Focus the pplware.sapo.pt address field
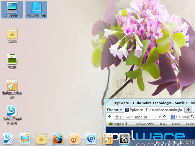This screenshot has width=195, height=146. [x=141, y=117]
